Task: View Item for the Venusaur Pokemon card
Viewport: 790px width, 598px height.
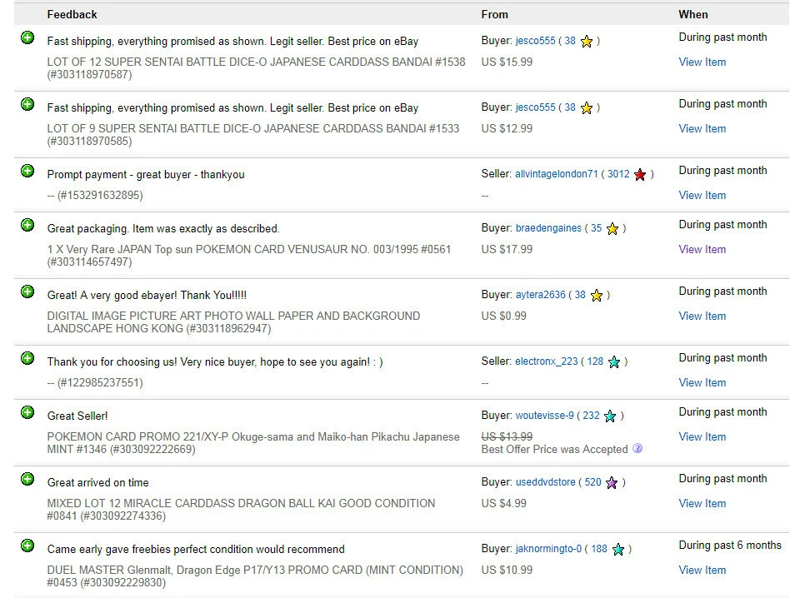Action: 702,249
